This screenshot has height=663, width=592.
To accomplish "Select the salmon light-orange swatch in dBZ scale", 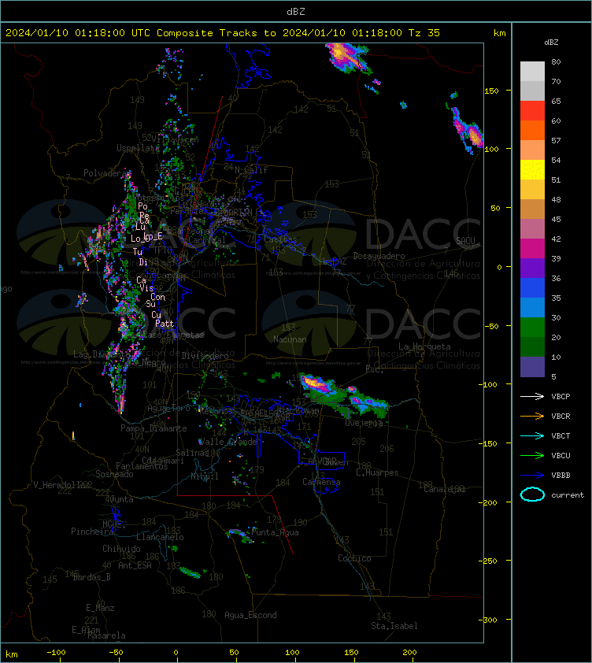I will pyautogui.click(x=532, y=150).
